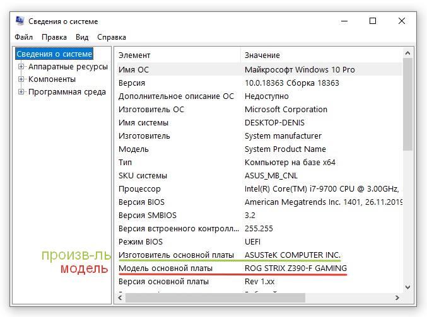Click the value Недоступно

coord(267,96)
